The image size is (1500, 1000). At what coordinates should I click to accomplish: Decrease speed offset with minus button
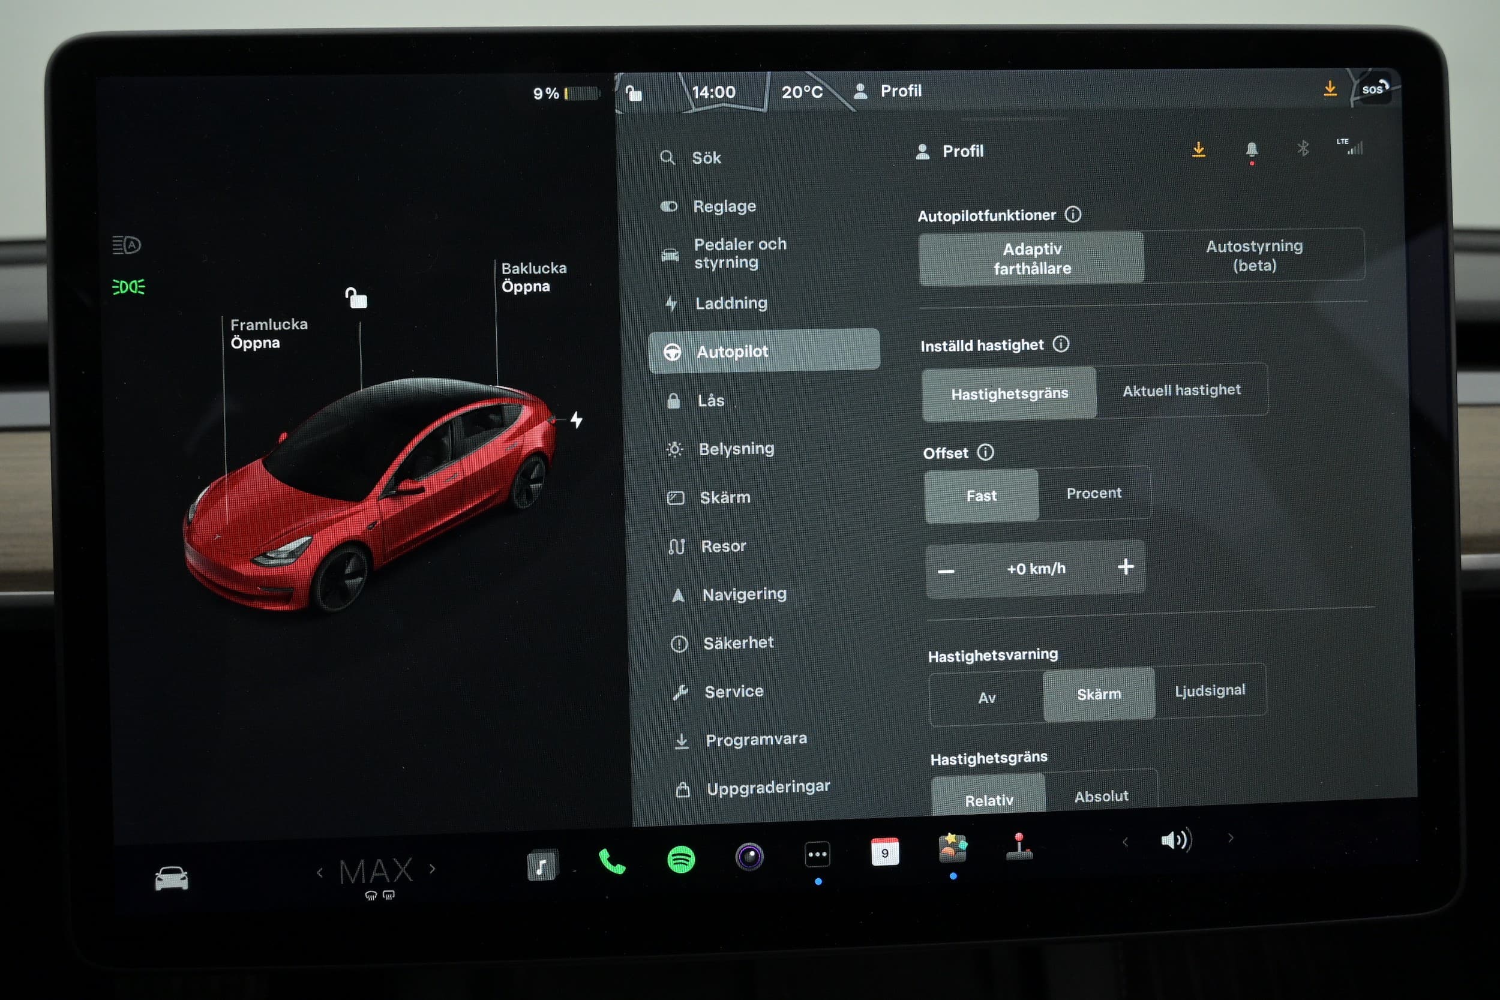[946, 571]
